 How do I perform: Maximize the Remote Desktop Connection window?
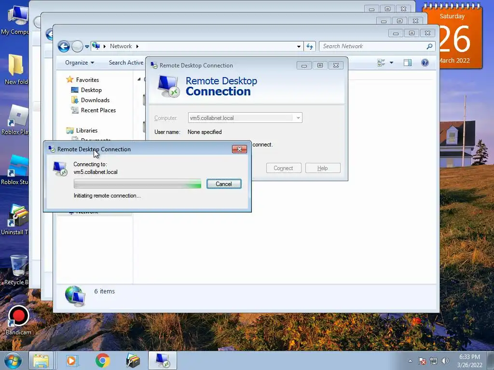320,66
